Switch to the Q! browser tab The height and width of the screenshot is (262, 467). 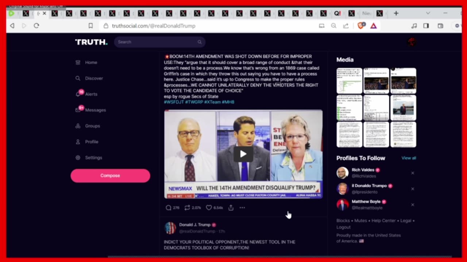pos(337,13)
